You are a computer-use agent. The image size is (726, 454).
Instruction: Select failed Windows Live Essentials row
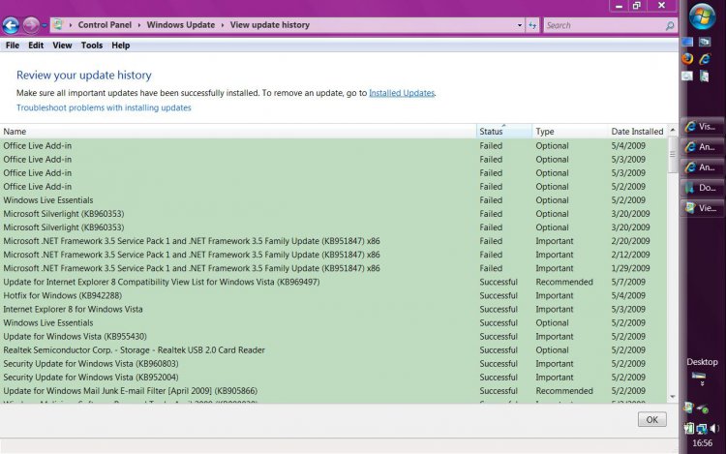pos(333,200)
